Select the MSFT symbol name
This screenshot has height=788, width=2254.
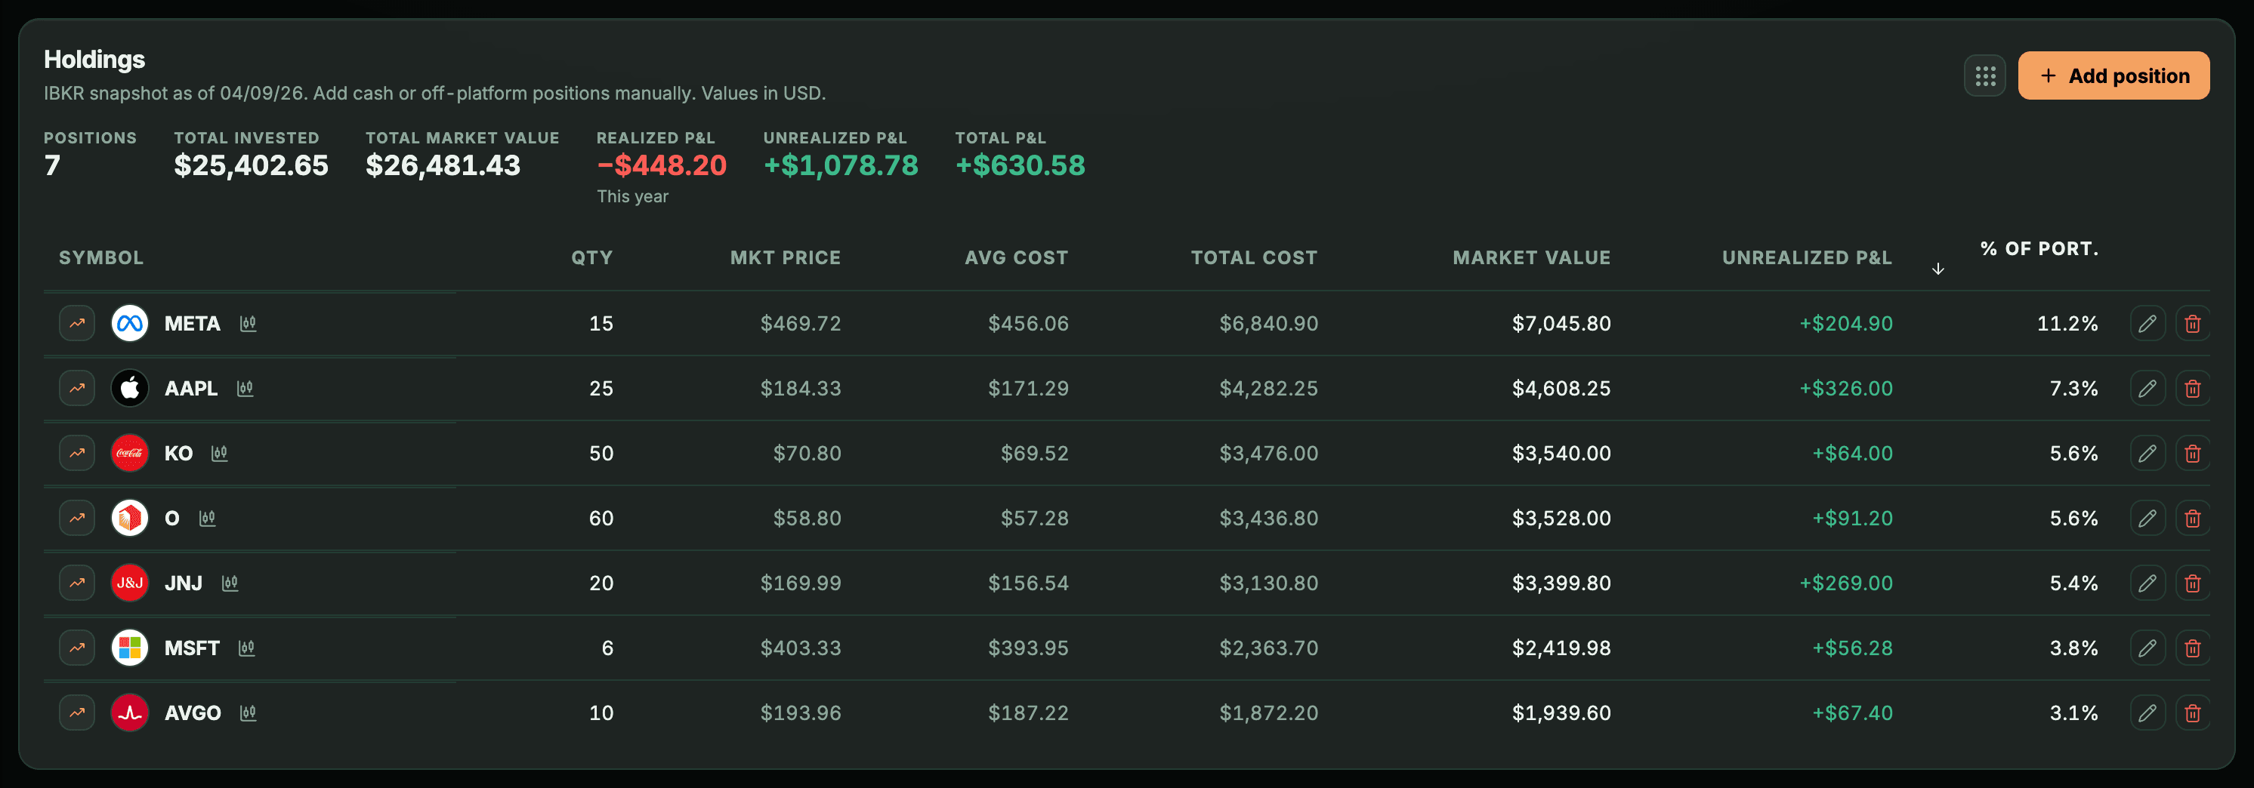click(192, 648)
